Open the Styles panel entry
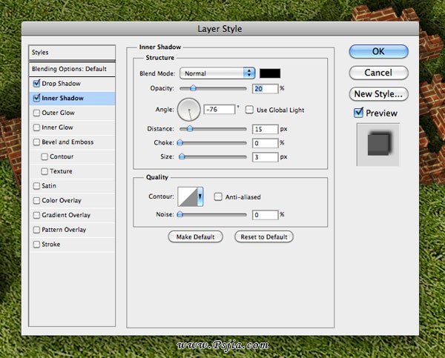 coord(72,53)
